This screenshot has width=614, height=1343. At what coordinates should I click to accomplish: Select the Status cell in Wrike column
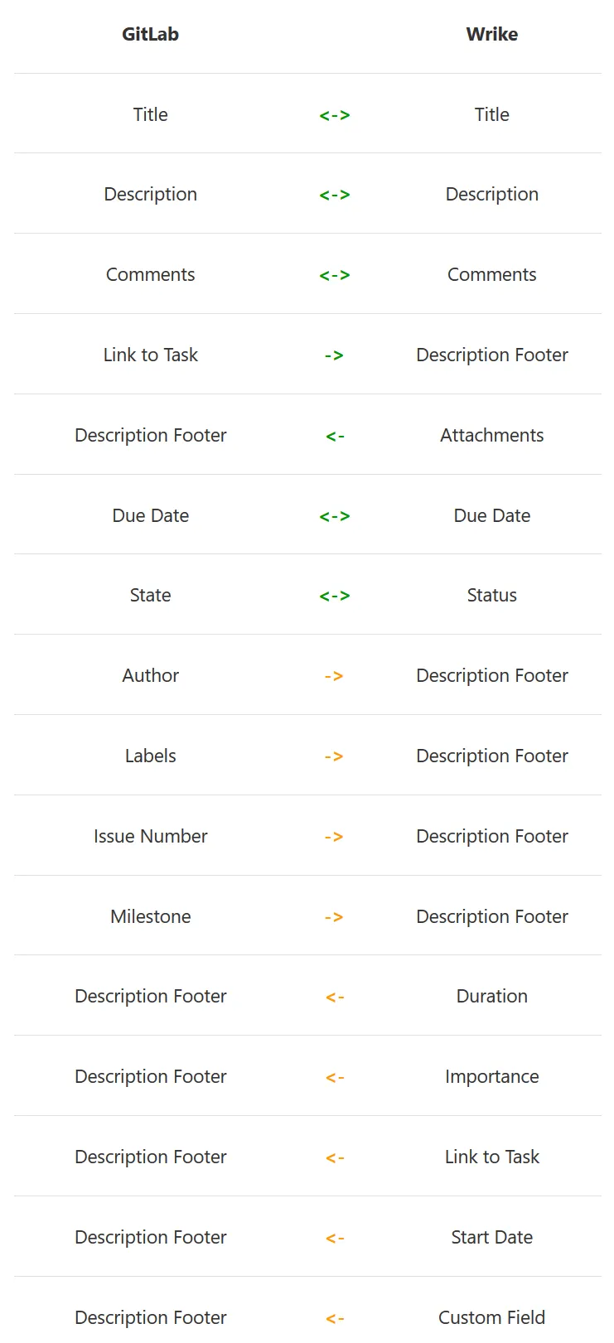click(x=492, y=595)
